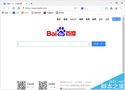
Task: Open the three-dot browser menu
Action: point(121,8)
